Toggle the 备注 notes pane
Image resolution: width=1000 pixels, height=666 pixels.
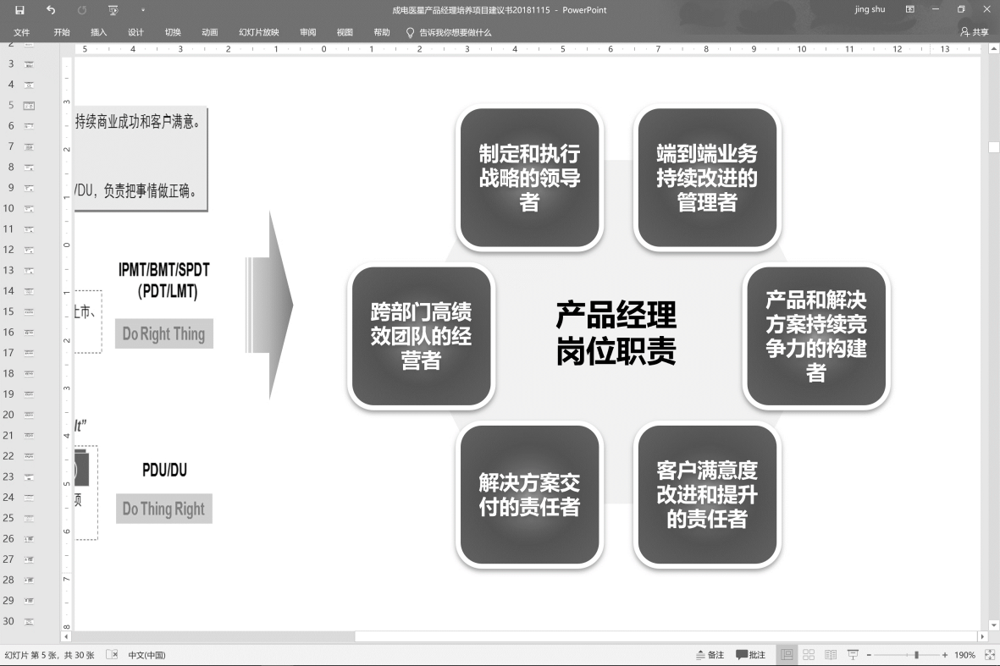(710, 655)
